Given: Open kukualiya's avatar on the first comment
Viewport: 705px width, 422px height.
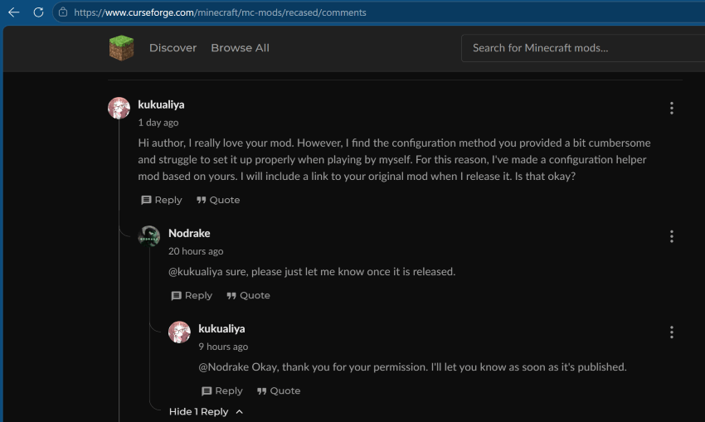Looking at the screenshot, I should click(x=119, y=108).
